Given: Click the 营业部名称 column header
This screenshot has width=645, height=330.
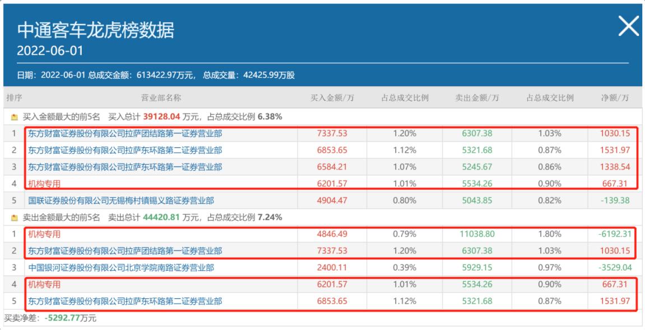Looking at the screenshot, I should pyautogui.click(x=161, y=98).
